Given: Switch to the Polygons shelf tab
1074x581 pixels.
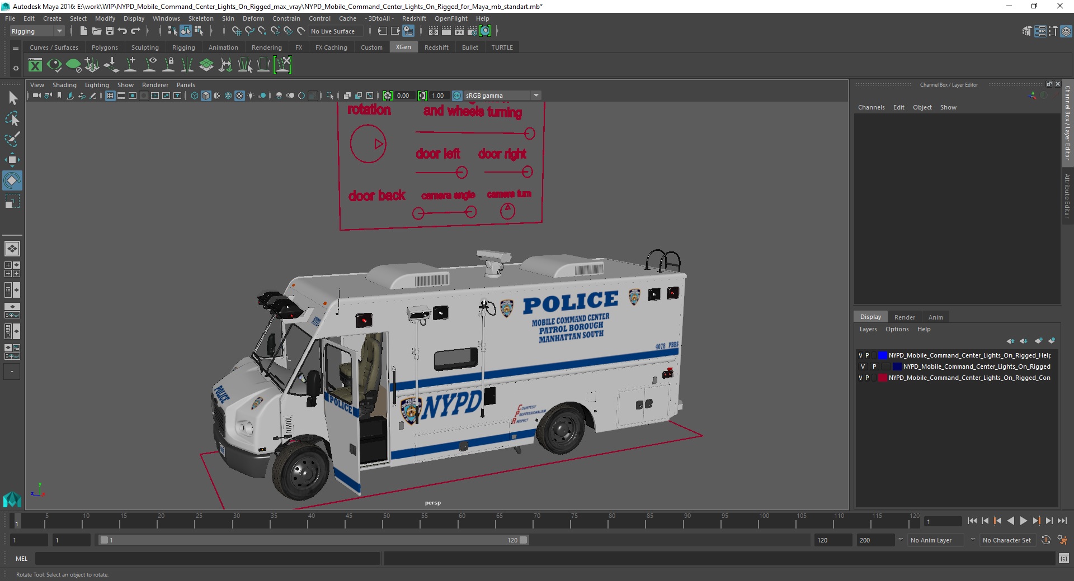Looking at the screenshot, I should point(105,47).
